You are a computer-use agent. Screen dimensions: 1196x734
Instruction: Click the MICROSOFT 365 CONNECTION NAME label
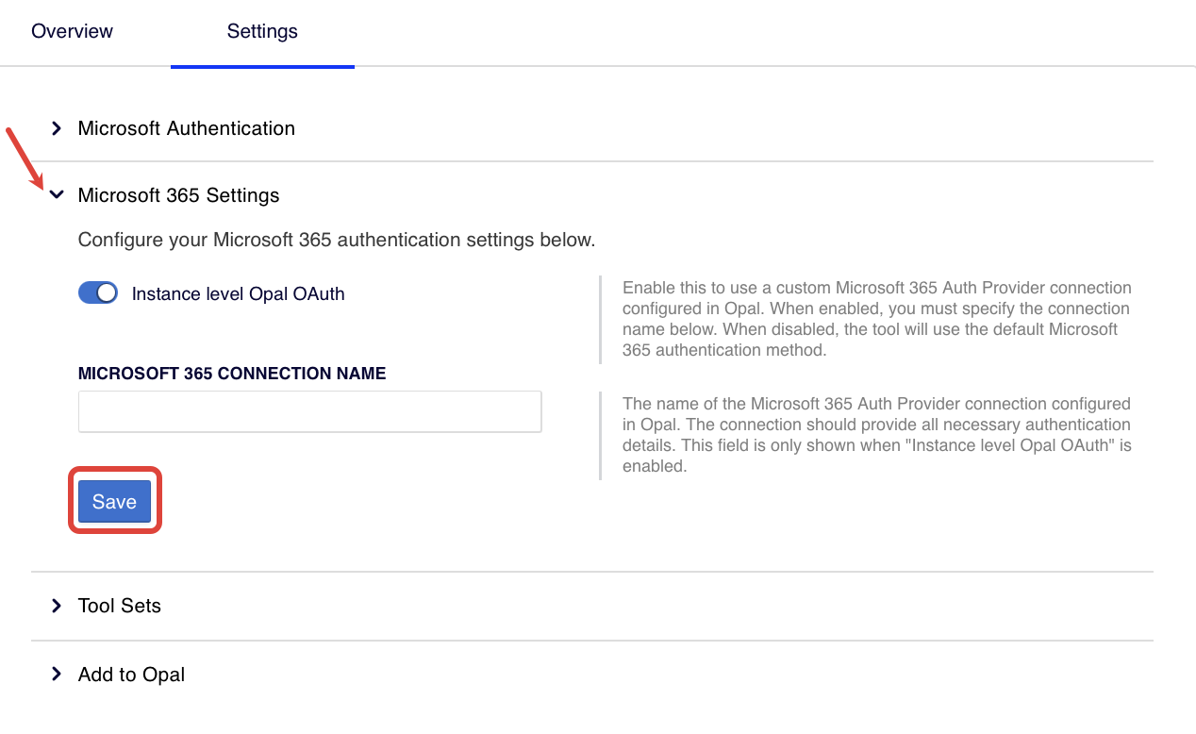pyautogui.click(x=232, y=374)
